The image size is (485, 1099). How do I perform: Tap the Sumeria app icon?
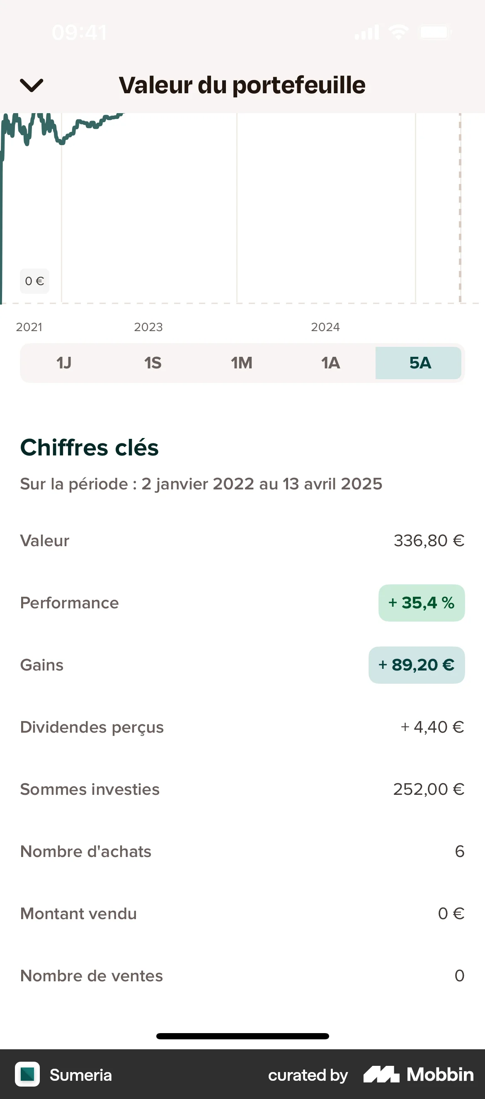click(x=27, y=1074)
